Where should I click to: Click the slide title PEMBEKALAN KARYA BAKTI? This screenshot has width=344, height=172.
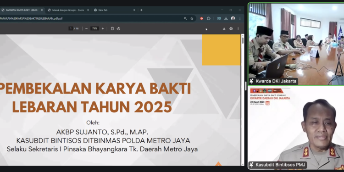click(95, 89)
